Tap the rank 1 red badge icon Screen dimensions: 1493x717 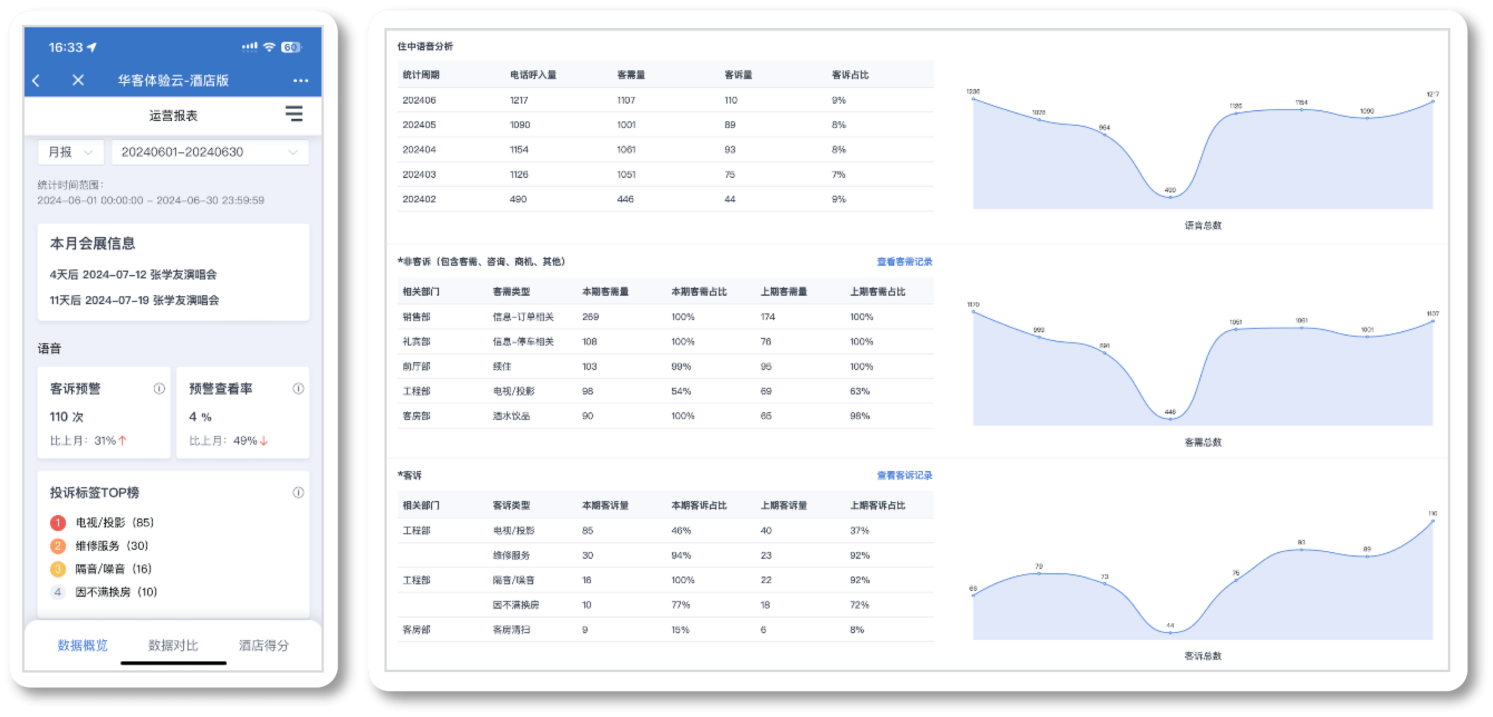pyautogui.click(x=58, y=523)
